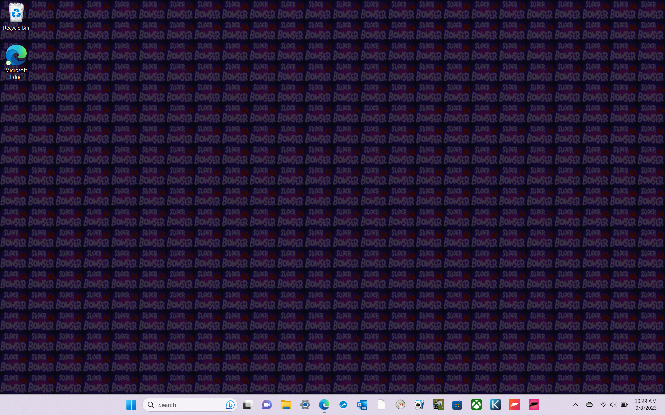Launch red Forza game icon in taskbar

pos(515,405)
